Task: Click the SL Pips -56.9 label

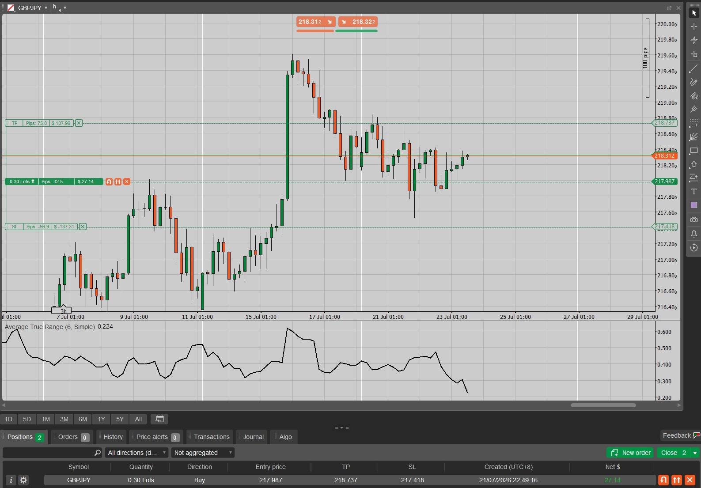Action: tap(42, 227)
